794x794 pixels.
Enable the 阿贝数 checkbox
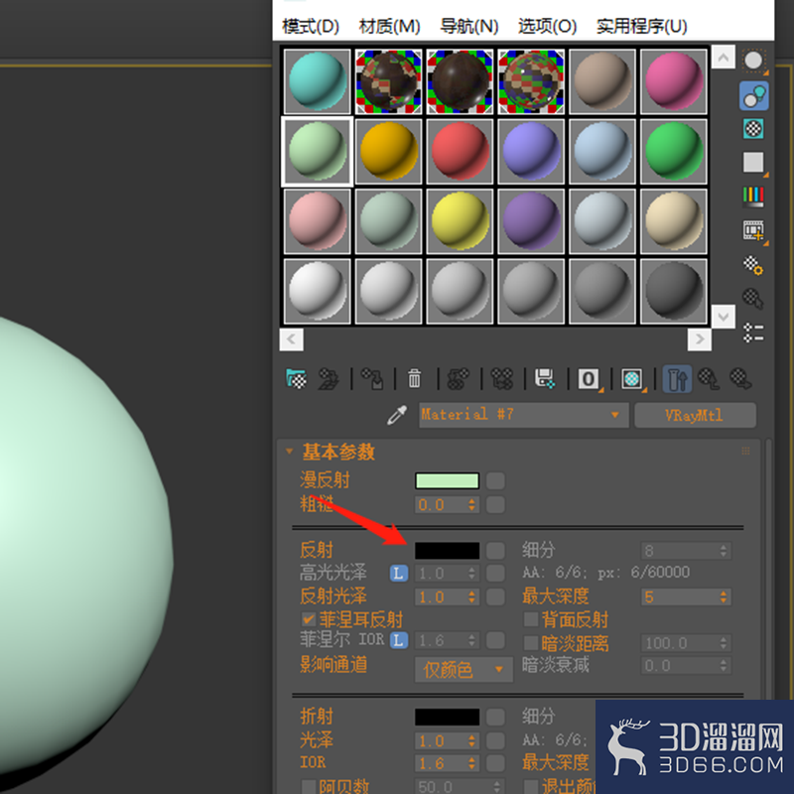[309, 786]
